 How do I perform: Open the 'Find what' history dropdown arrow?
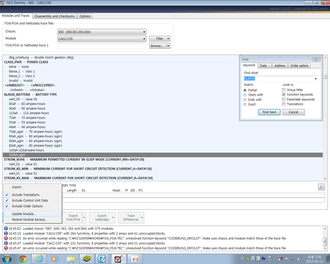tap(315, 79)
